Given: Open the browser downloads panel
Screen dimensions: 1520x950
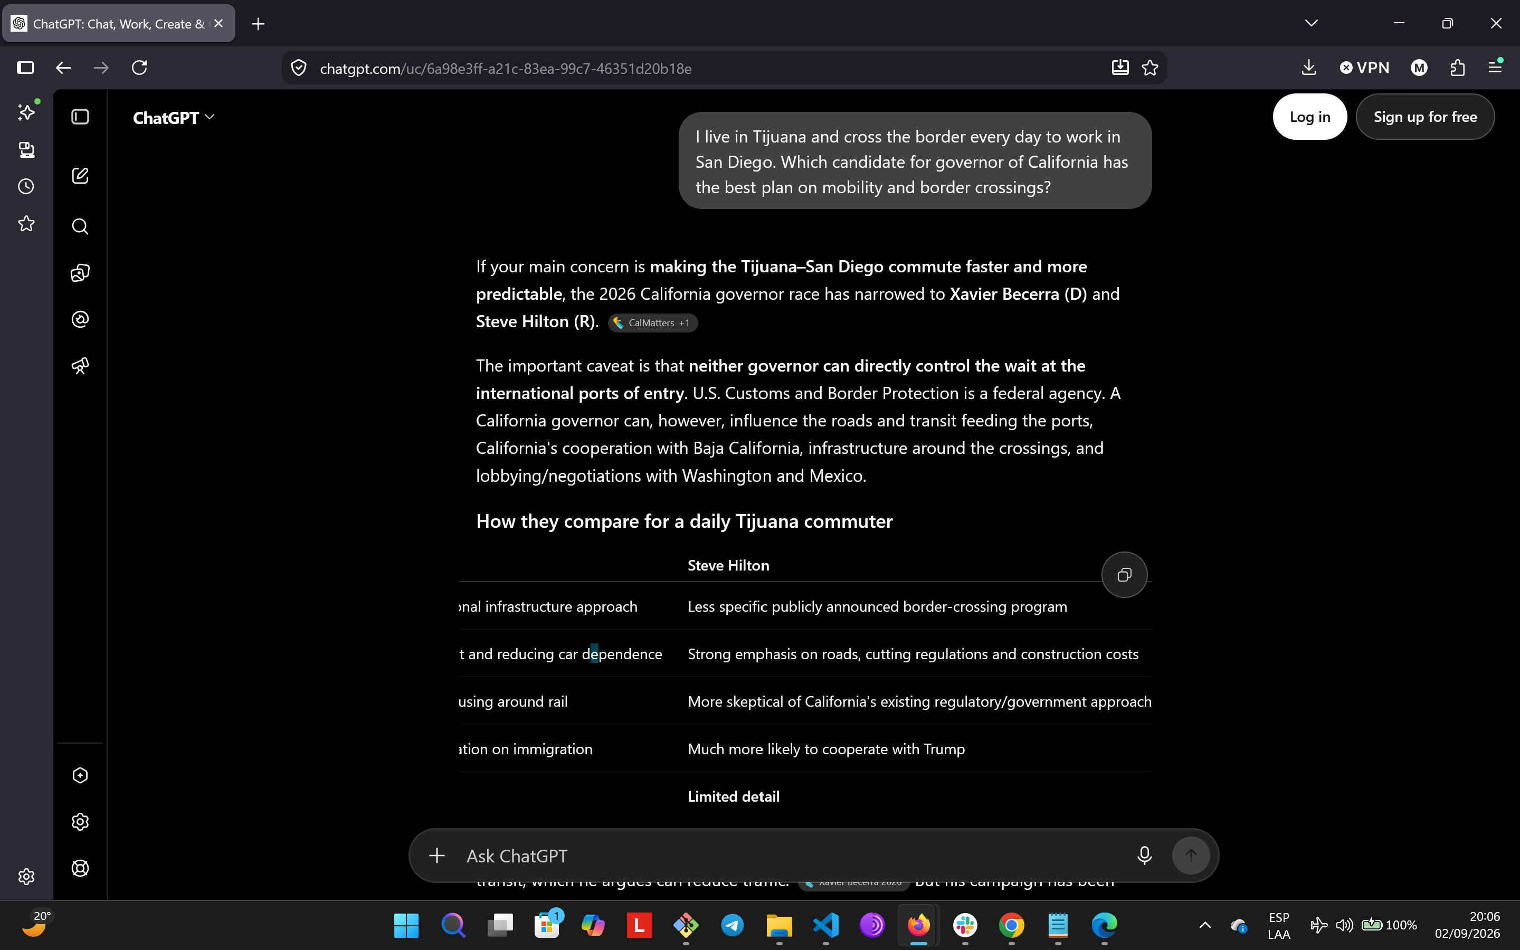Looking at the screenshot, I should tap(1309, 68).
